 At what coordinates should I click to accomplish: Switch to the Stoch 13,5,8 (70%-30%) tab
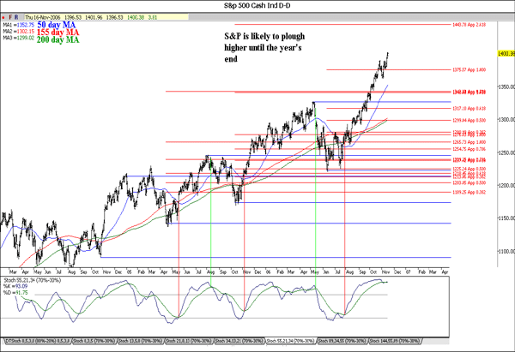click(x=141, y=341)
